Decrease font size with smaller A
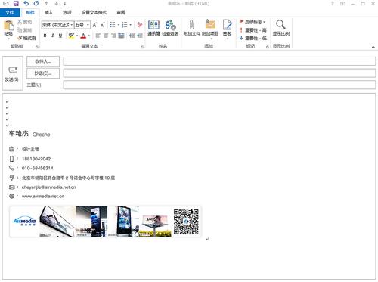This screenshot has width=378, height=282. pyautogui.click(x=102, y=25)
